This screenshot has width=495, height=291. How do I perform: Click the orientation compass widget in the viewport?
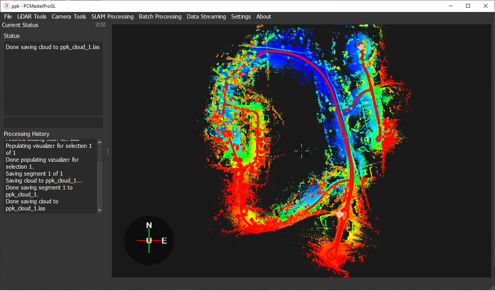149,240
